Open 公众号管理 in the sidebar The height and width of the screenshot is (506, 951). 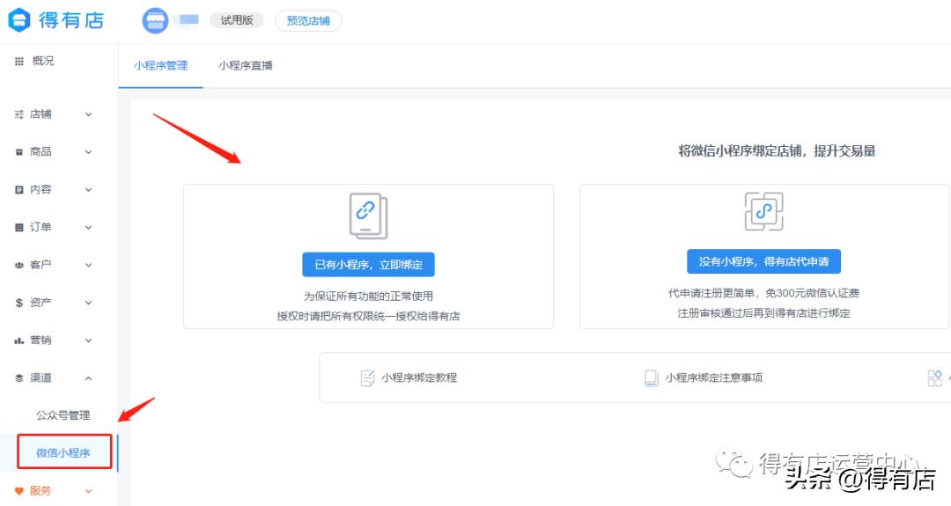click(63, 415)
